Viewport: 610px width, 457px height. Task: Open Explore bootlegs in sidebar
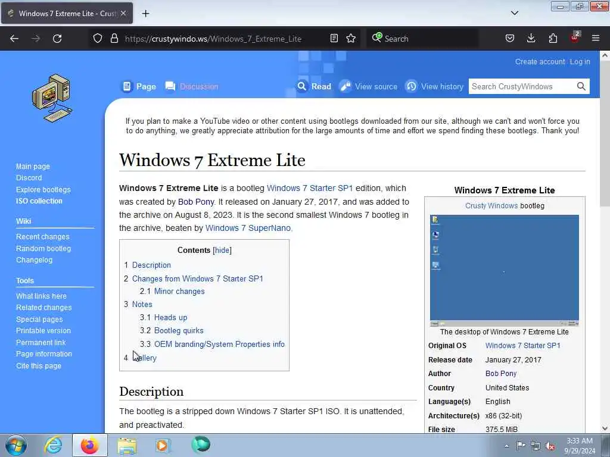pyautogui.click(x=43, y=190)
